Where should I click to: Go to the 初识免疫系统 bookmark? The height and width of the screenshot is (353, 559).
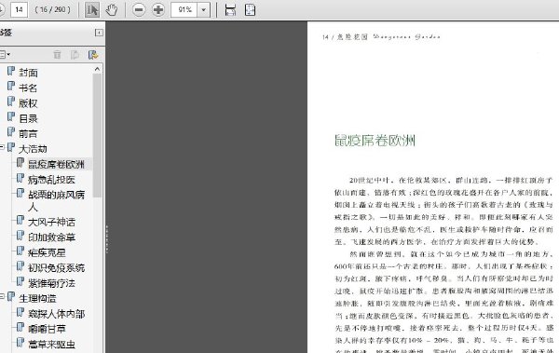(x=56, y=268)
